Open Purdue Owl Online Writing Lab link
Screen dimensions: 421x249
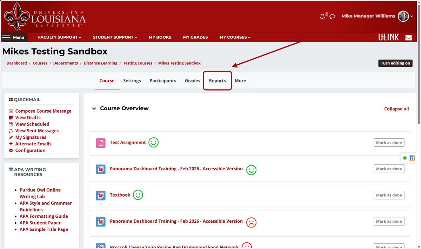[40, 193]
